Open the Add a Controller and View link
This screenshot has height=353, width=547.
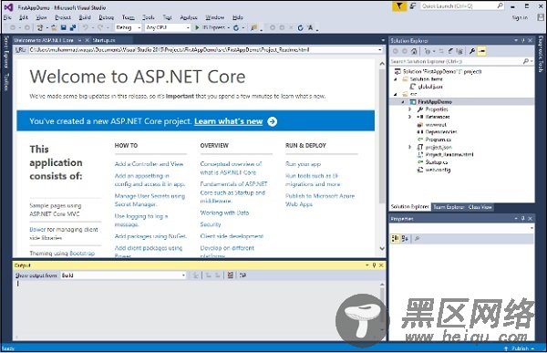(x=149, y=164)
